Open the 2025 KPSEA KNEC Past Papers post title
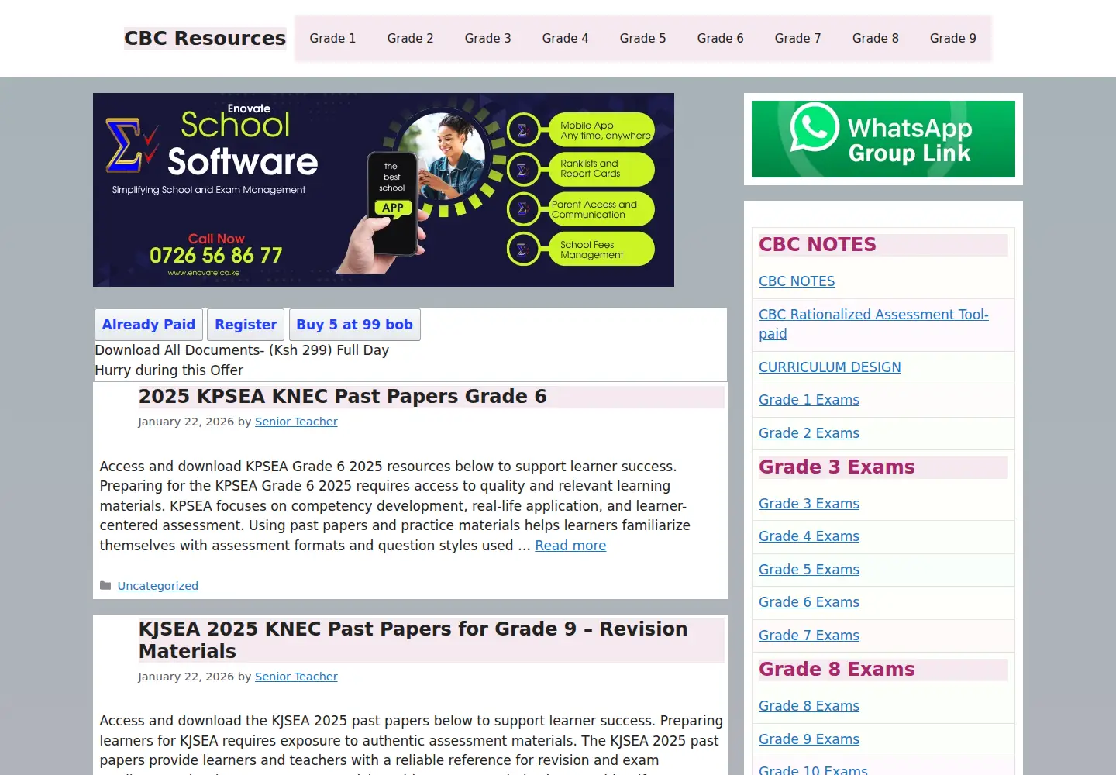Screen dimensions: 1116x775 click(343, 396)
